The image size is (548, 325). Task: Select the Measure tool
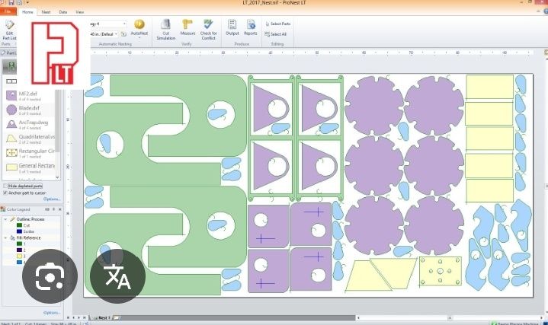[x=187, y=27]
